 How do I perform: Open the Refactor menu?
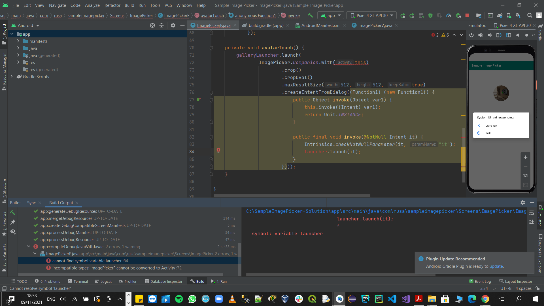112,5
